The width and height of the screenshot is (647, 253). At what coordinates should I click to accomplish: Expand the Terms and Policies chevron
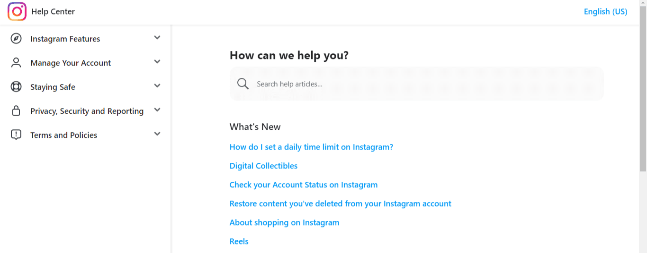pos(157,134)
